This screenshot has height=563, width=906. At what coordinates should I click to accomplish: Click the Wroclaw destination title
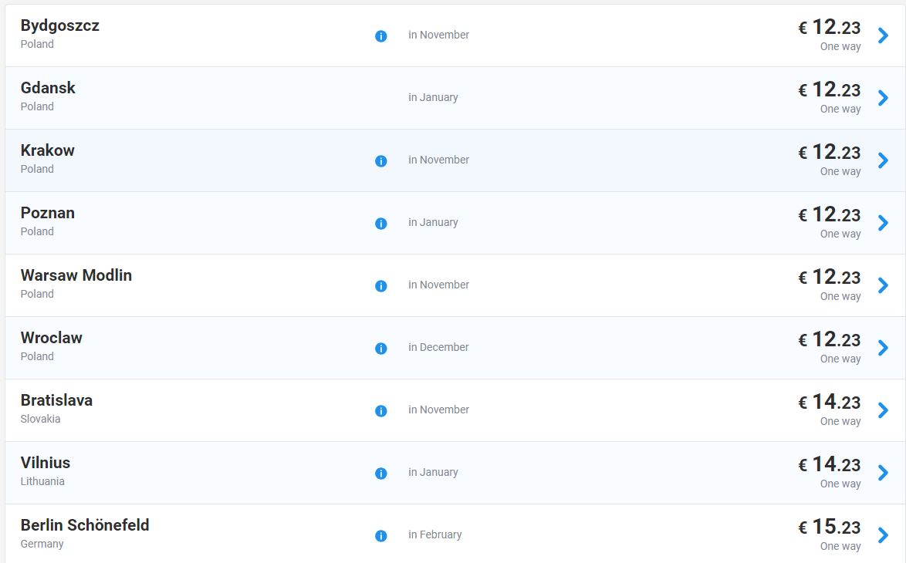click(51, 338)
